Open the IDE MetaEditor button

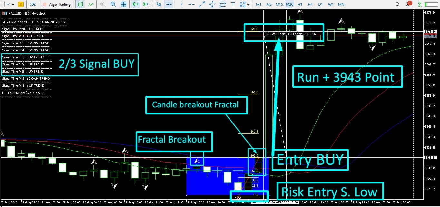33,5
